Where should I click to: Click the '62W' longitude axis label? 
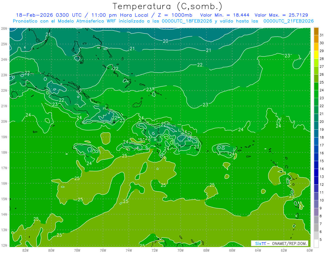pyautogui.click(x=284, y=250)
